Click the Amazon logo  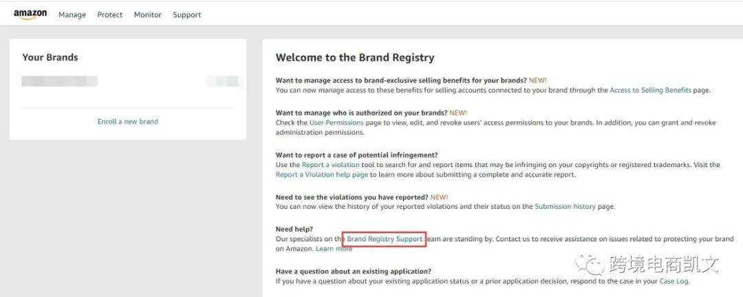[30, 14]
